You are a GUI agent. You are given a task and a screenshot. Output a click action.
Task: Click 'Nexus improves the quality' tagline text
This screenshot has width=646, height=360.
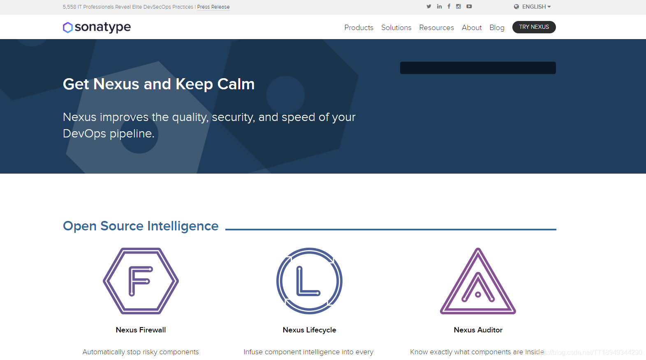tap(209, 125)
